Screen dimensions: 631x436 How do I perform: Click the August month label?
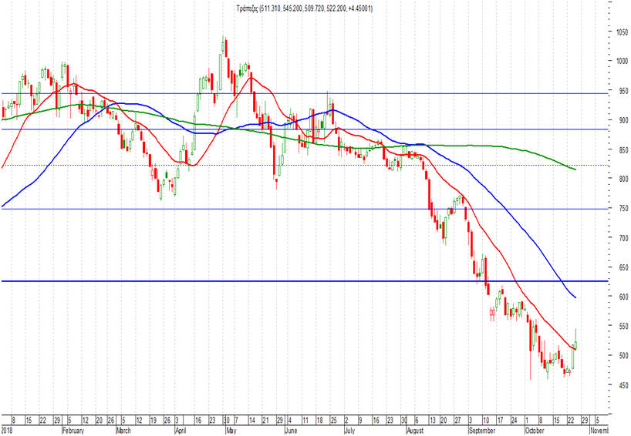coord(415,431)
